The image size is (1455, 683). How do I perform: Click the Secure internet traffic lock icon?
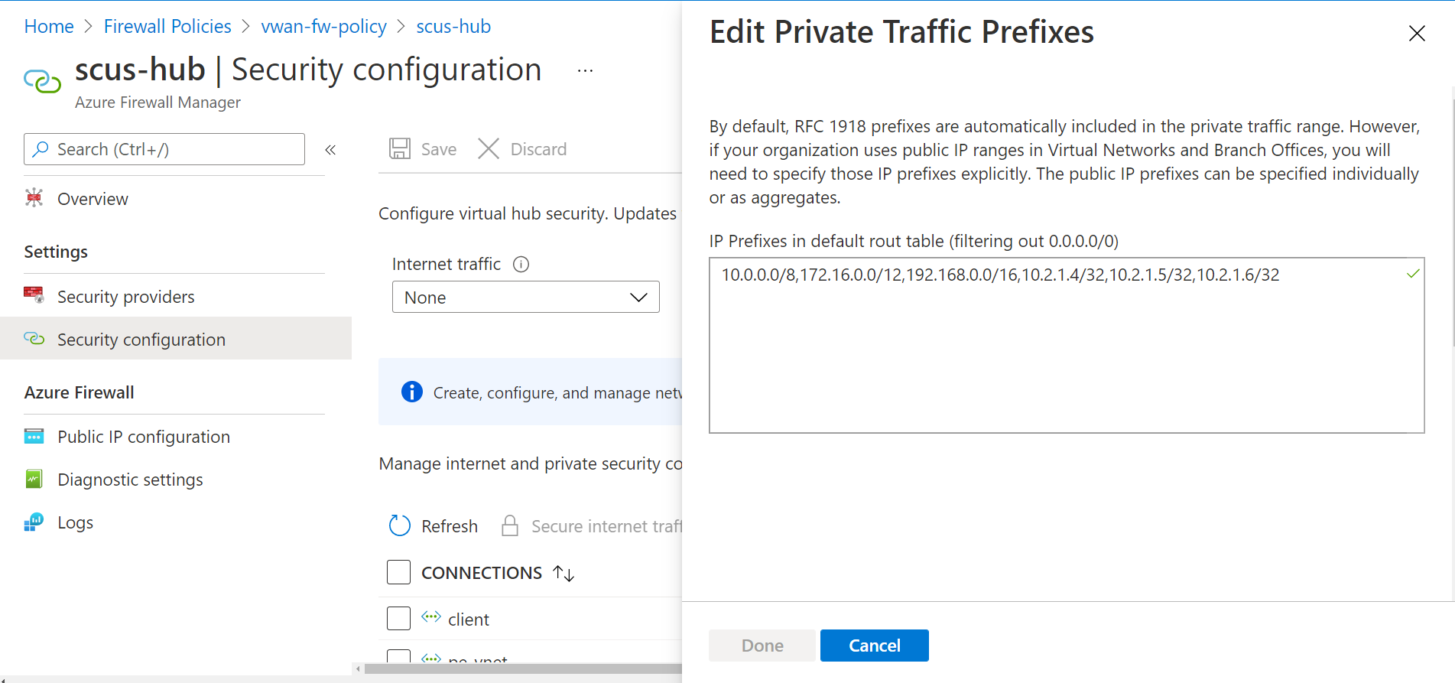509,525
